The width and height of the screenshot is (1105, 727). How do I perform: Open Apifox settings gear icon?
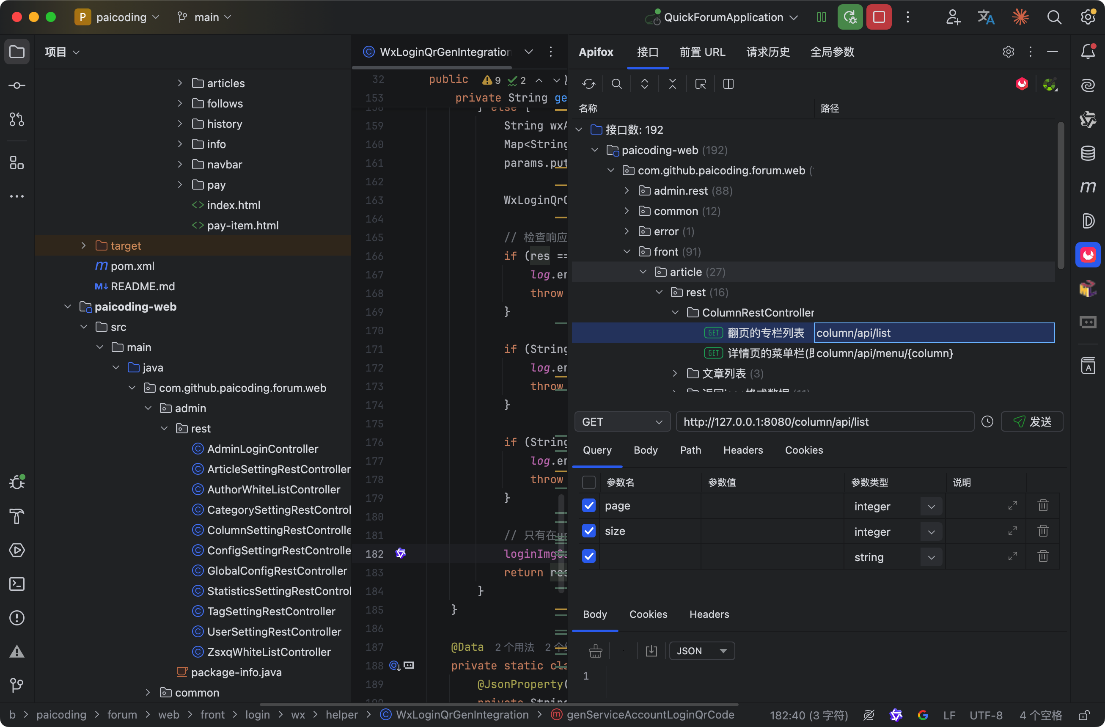coord(1008,52)
